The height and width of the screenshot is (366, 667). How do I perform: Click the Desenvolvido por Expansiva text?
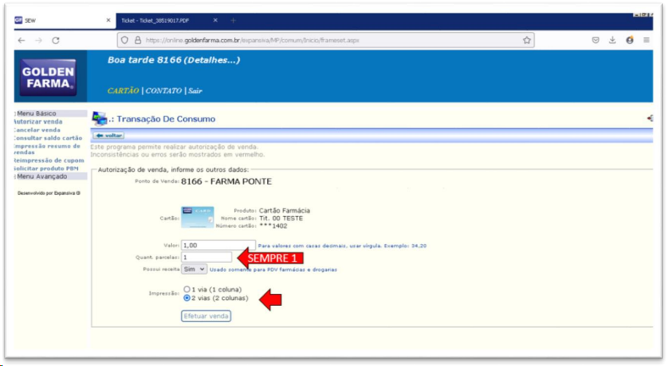click(x=49, y=193)
